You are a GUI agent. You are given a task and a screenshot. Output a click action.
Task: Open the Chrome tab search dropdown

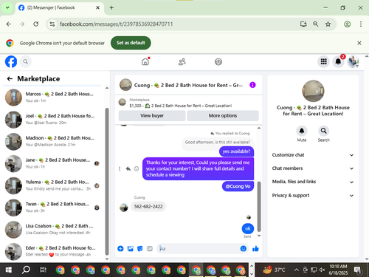[7, 7]
